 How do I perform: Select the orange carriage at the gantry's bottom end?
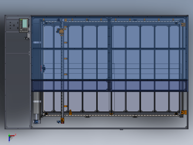click(62, 120)
